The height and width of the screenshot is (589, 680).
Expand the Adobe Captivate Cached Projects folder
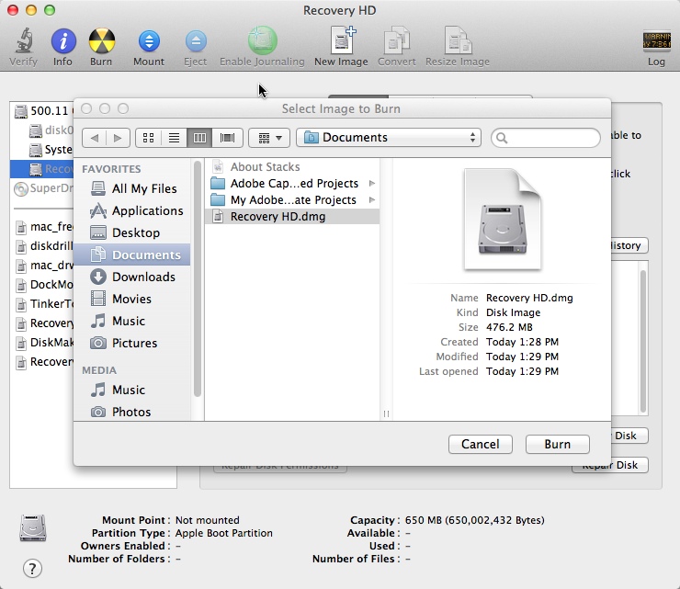click(x=371, y=184)
